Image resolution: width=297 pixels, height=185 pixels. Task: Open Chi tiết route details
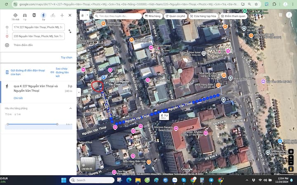tap(18, 98)
